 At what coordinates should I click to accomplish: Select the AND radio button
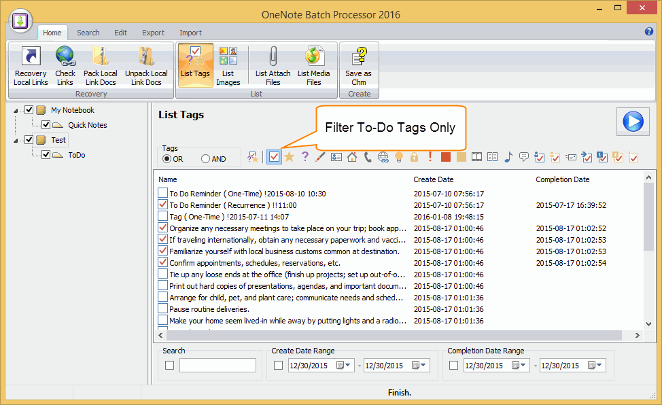(x=206, y=159)
